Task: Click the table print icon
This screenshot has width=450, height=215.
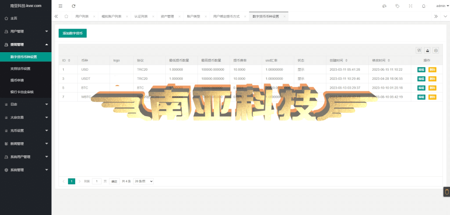Action: tap(436, 50)
